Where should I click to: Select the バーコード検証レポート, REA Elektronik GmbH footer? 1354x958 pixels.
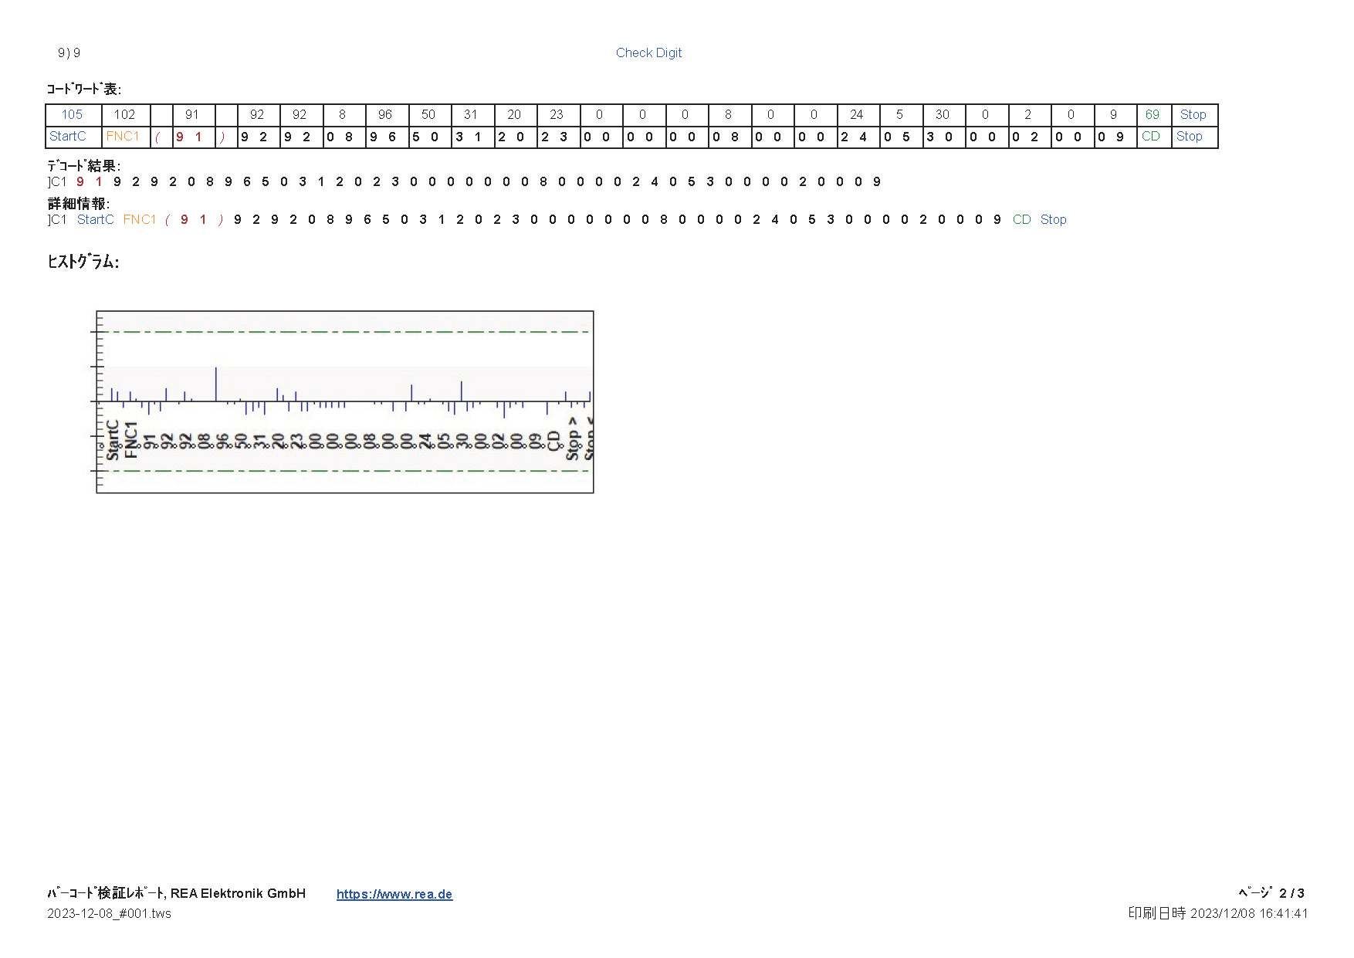click(177, 893)
